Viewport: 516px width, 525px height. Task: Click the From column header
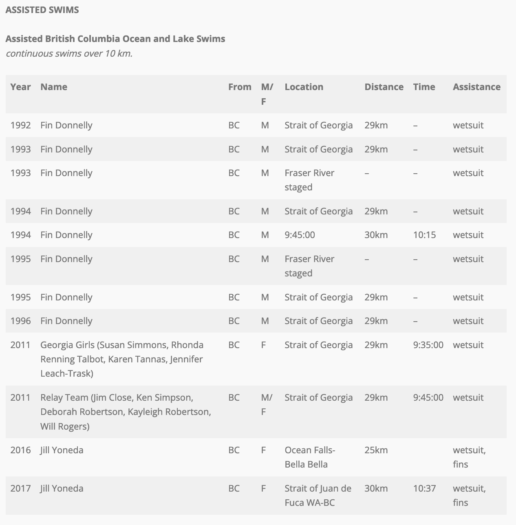point(240,87)
